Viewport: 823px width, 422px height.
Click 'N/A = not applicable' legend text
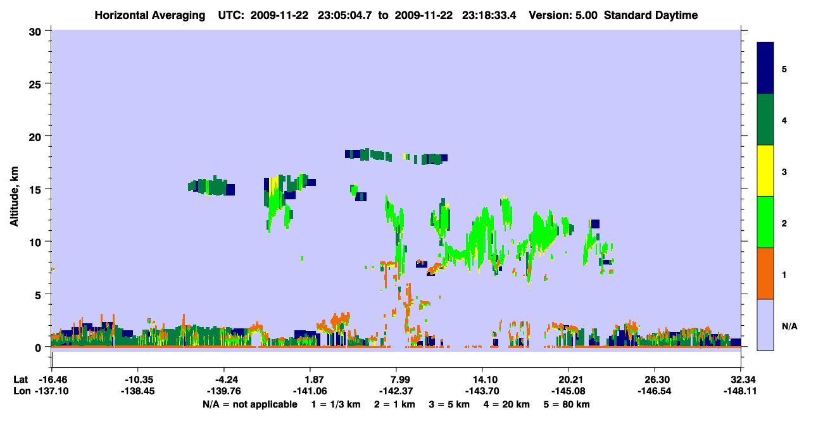(250, 404)
